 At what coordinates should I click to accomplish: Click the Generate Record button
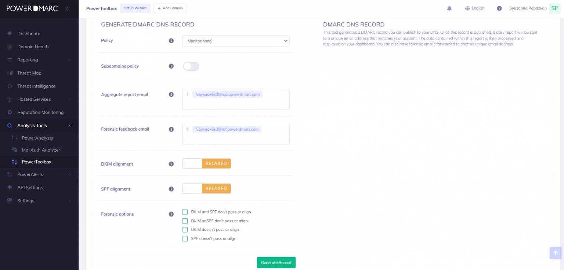pyautogui.click(x=276, y=263)
